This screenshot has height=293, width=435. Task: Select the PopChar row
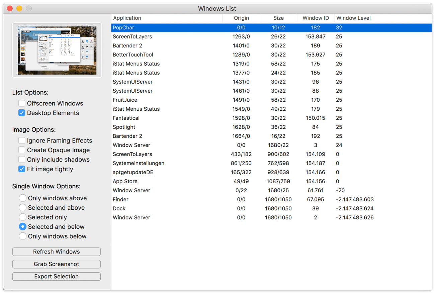(x=271, y=27)
